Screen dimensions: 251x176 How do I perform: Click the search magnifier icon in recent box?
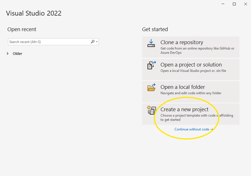click(x=93, y=42)
